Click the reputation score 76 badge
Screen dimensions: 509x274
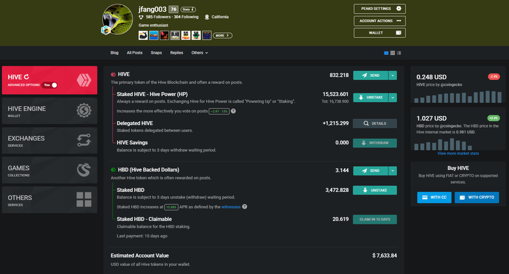click(174, 9)
